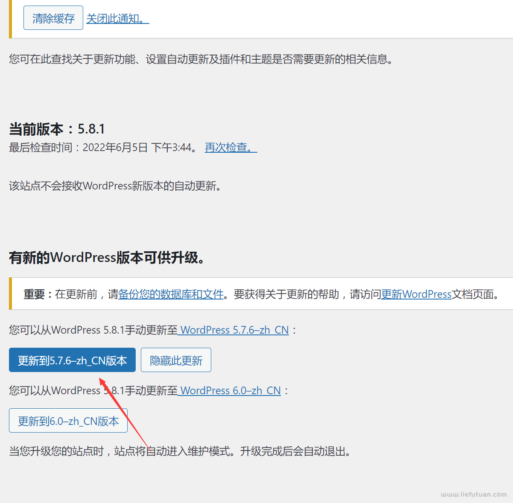
Task: Click text 该站点不会接收WordPress新版本的自动更新
Action: 115,186
